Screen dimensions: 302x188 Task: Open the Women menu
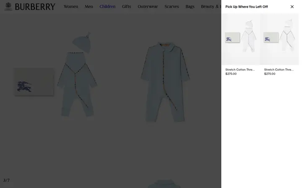pyautogui.click(x=71, y=7)
